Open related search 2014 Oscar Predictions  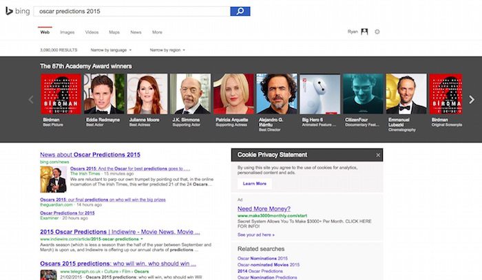[x=260, y=271]
